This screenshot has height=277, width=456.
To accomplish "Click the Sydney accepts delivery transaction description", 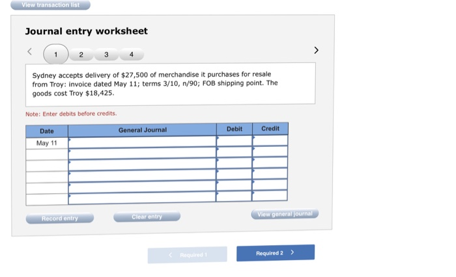I will point(155,84).
